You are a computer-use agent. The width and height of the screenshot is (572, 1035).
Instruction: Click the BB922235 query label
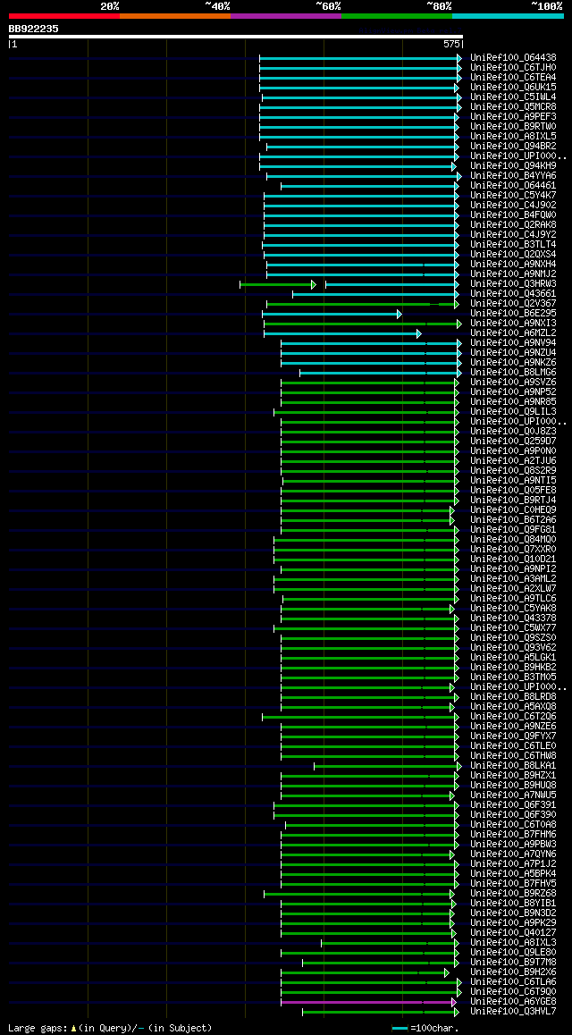tap(33, 29)
